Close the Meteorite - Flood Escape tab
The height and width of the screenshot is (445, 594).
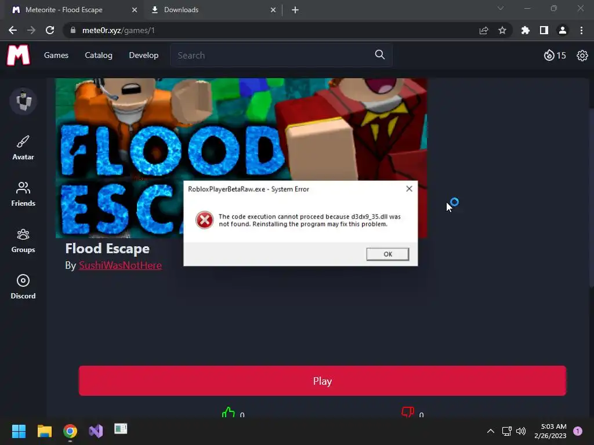pyautogui.click(x=135, y=10)
